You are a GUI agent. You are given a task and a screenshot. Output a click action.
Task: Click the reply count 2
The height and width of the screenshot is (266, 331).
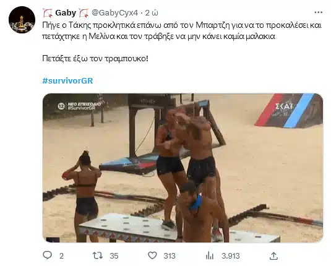pyautogui.click(x=61, y=256)
